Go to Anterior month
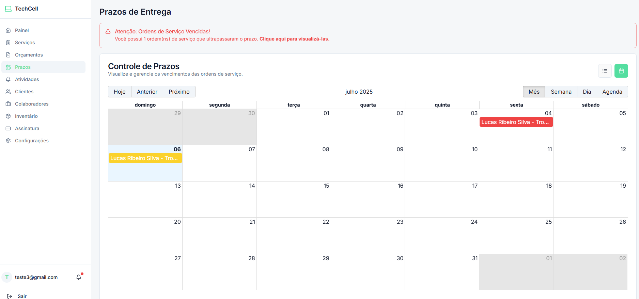 click(147, 92)
